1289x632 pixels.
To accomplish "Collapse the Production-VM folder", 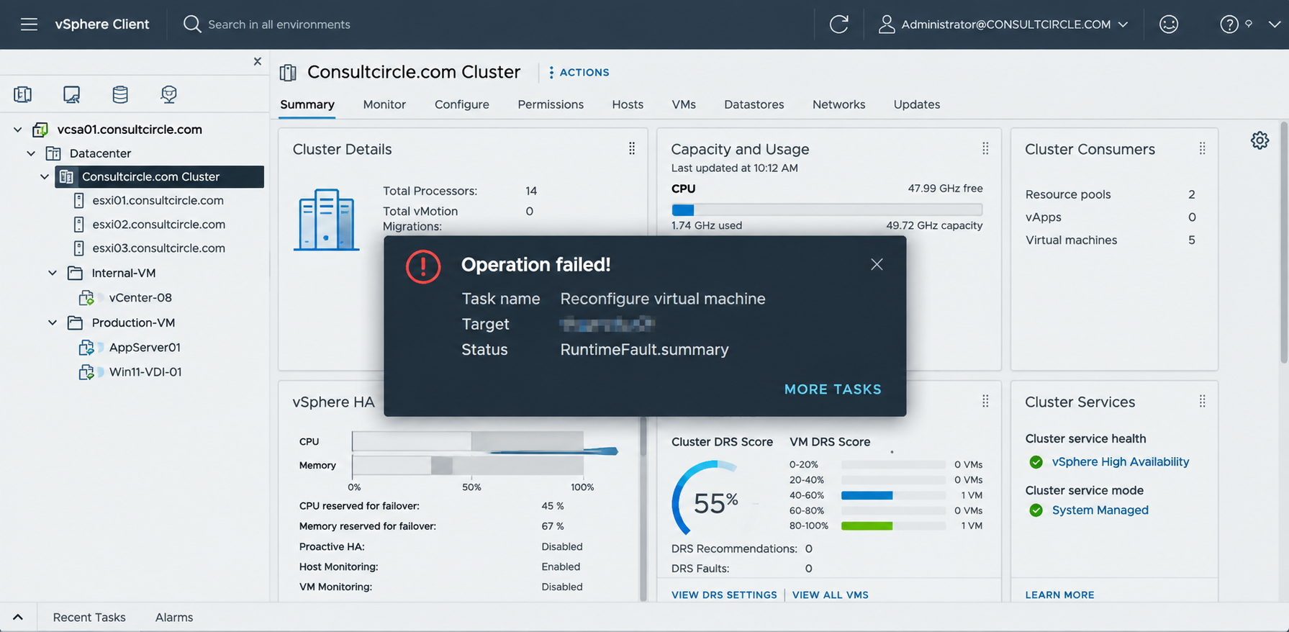I will 53,322.
